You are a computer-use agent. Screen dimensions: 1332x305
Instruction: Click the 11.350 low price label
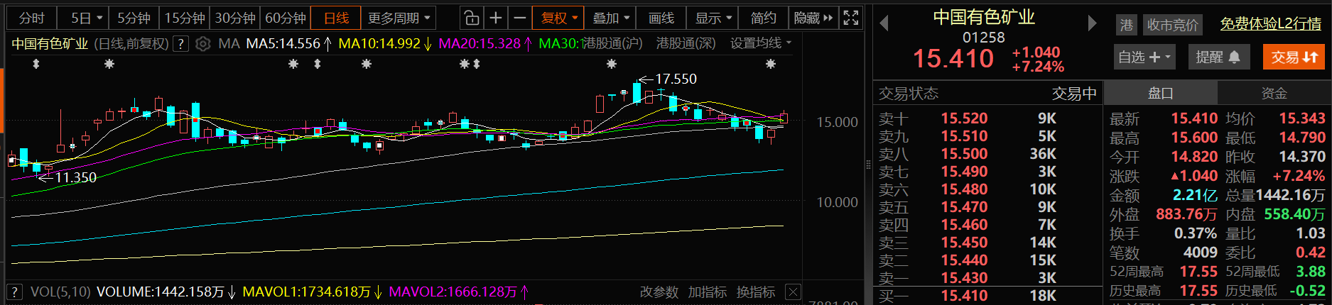pyautogui.click(x=76, y=177)
